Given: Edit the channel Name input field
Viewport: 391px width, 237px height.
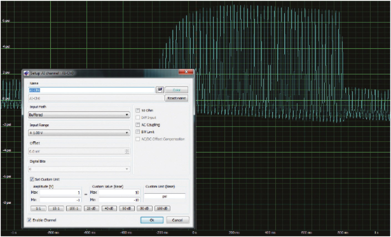Looking at the screenshot, I should [92, 90].
